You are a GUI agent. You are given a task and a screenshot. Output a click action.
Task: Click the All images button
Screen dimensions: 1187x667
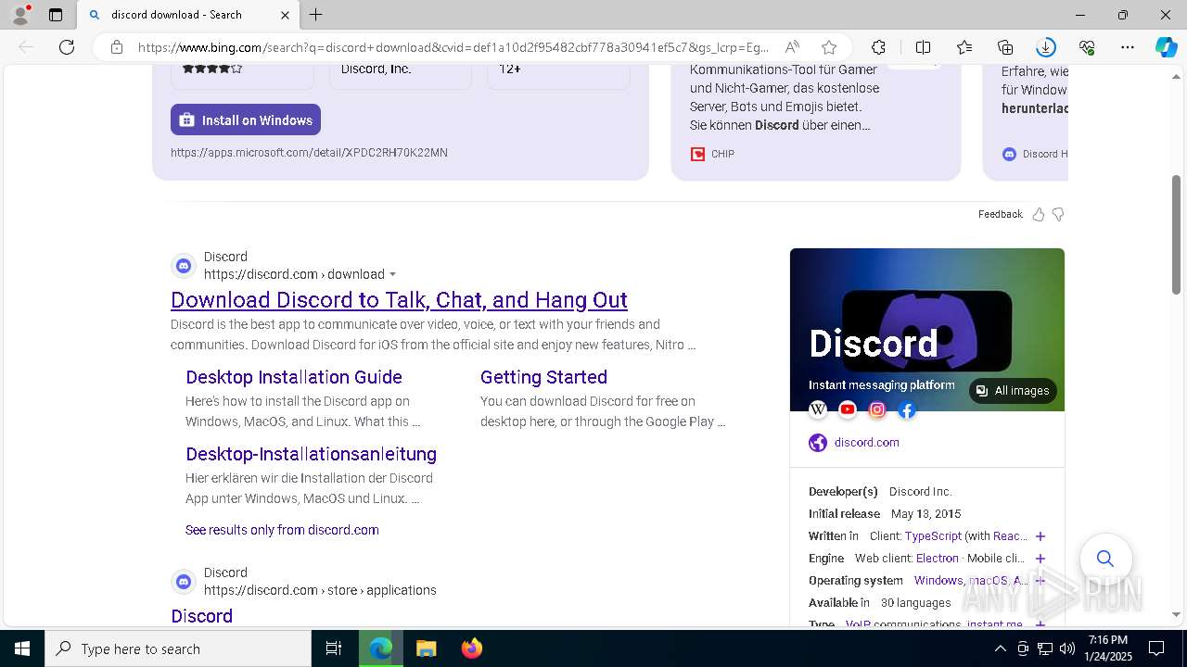tap(1013, 391)
